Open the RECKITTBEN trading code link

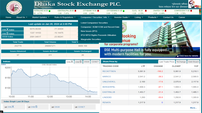(109, 71)
